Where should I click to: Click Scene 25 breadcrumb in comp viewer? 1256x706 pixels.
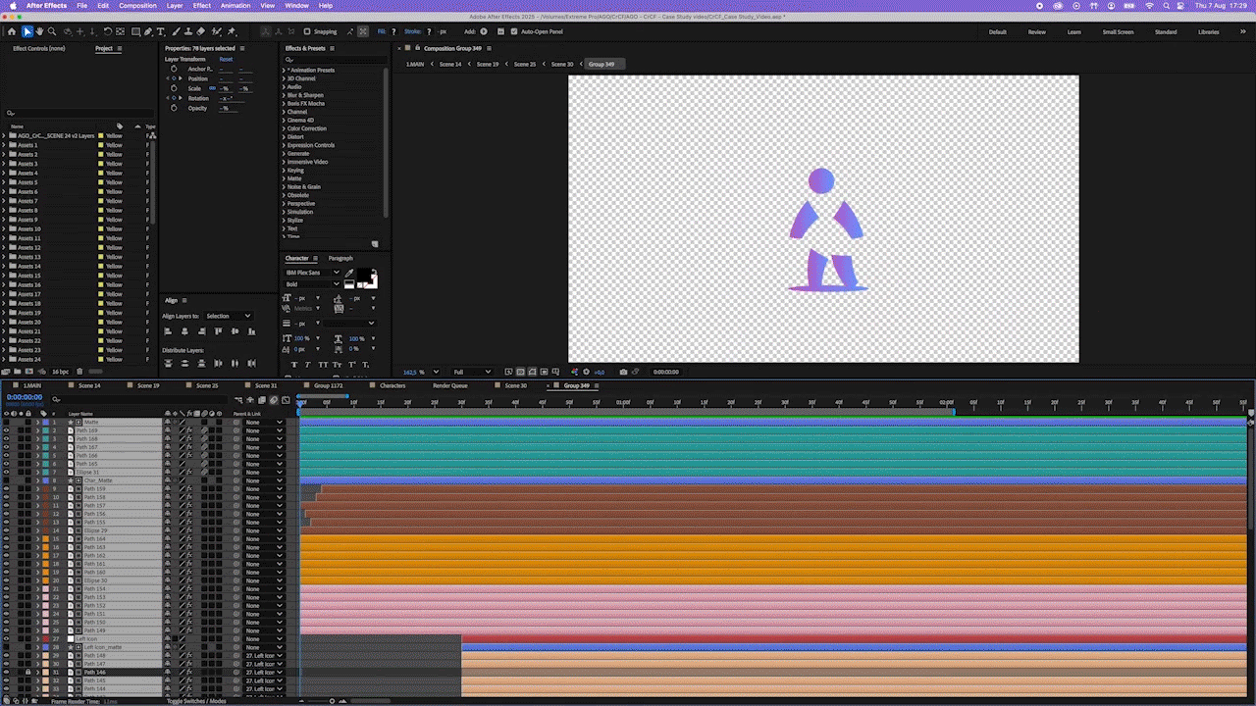point(525,64)
